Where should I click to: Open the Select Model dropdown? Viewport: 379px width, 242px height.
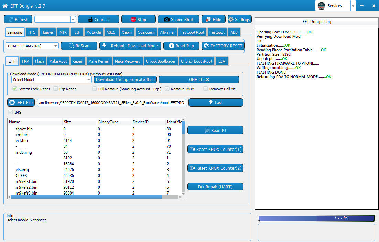pos(89,79)
